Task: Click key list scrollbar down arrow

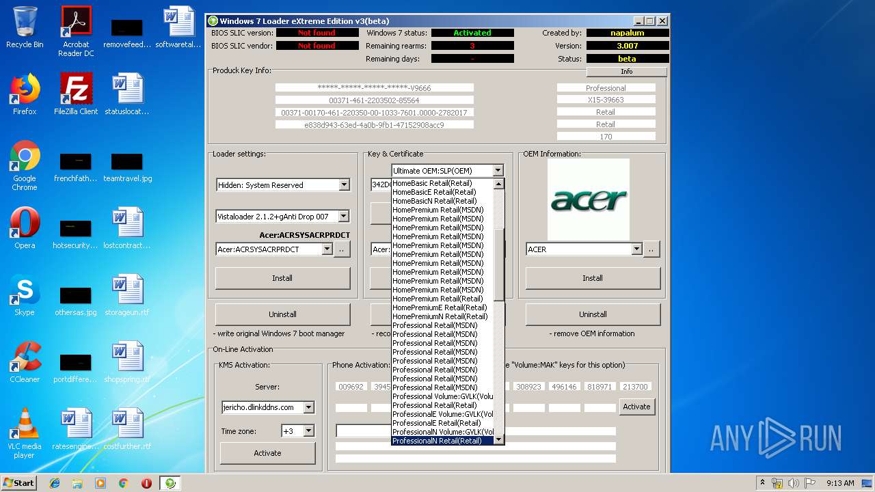Action: (x=498, y=440)
